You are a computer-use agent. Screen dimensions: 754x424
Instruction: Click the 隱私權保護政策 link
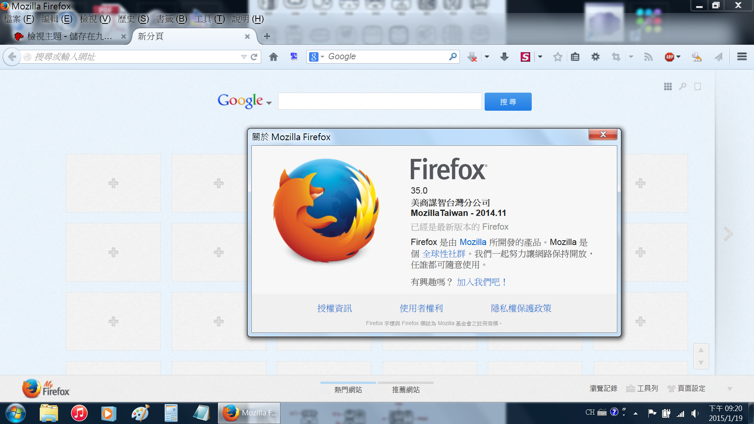pos(521,308)
